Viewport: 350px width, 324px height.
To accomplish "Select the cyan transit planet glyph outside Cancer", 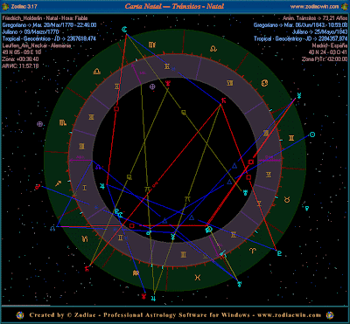I will click(298, 95).
